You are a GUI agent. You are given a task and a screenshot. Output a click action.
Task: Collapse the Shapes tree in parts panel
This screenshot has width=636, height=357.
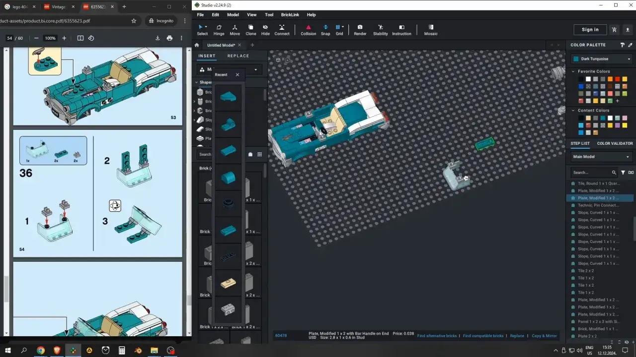(x=196, y=82)
